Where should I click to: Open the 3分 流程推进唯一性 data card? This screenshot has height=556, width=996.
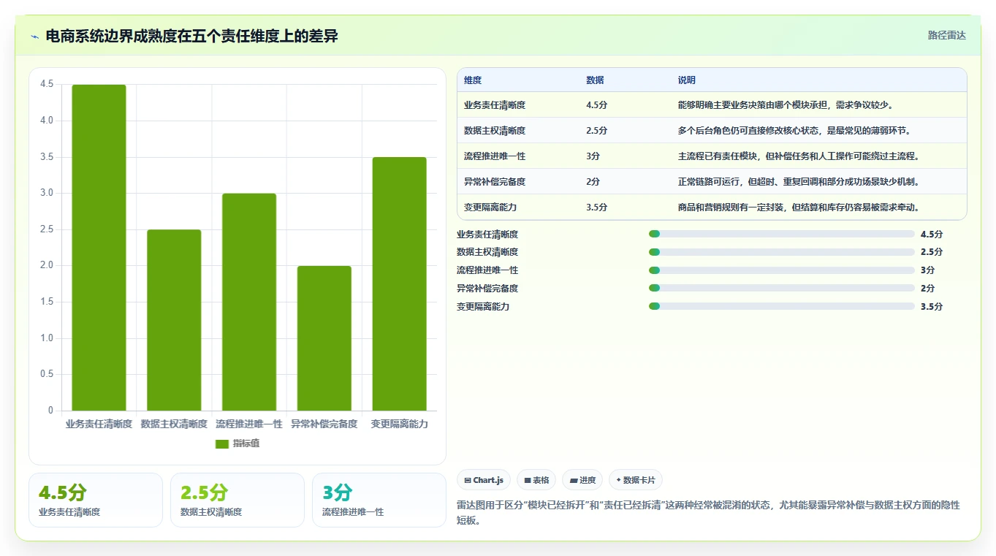[x=379, y=500]
